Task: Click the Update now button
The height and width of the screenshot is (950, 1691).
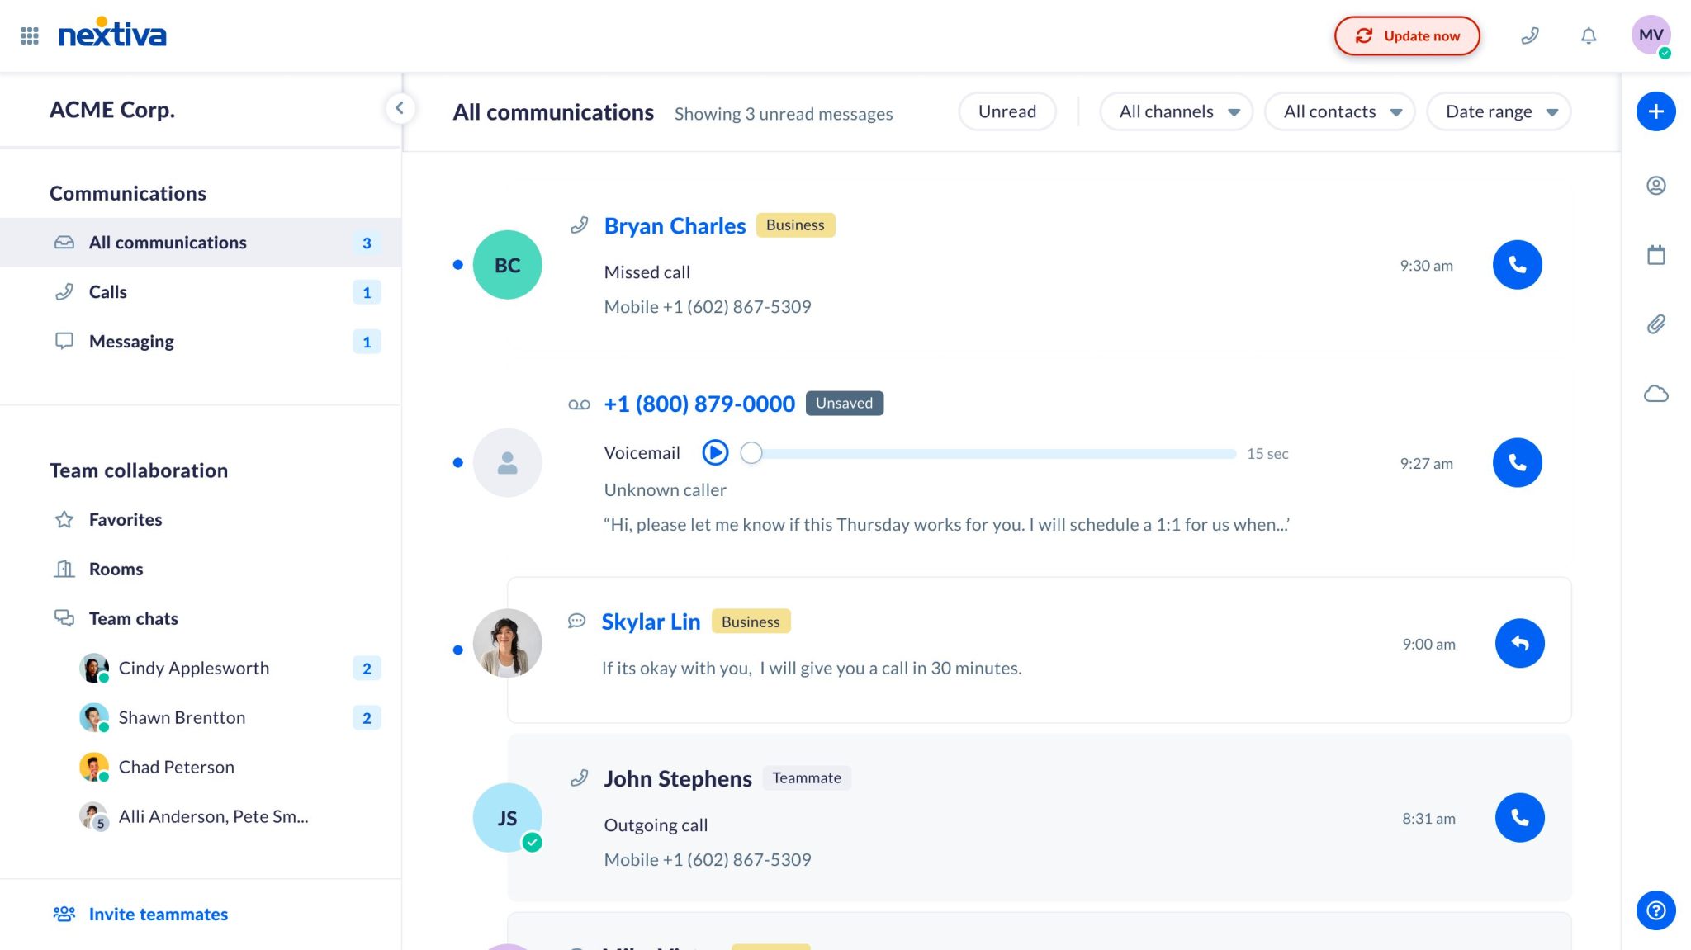Action: pos(1407,35)
